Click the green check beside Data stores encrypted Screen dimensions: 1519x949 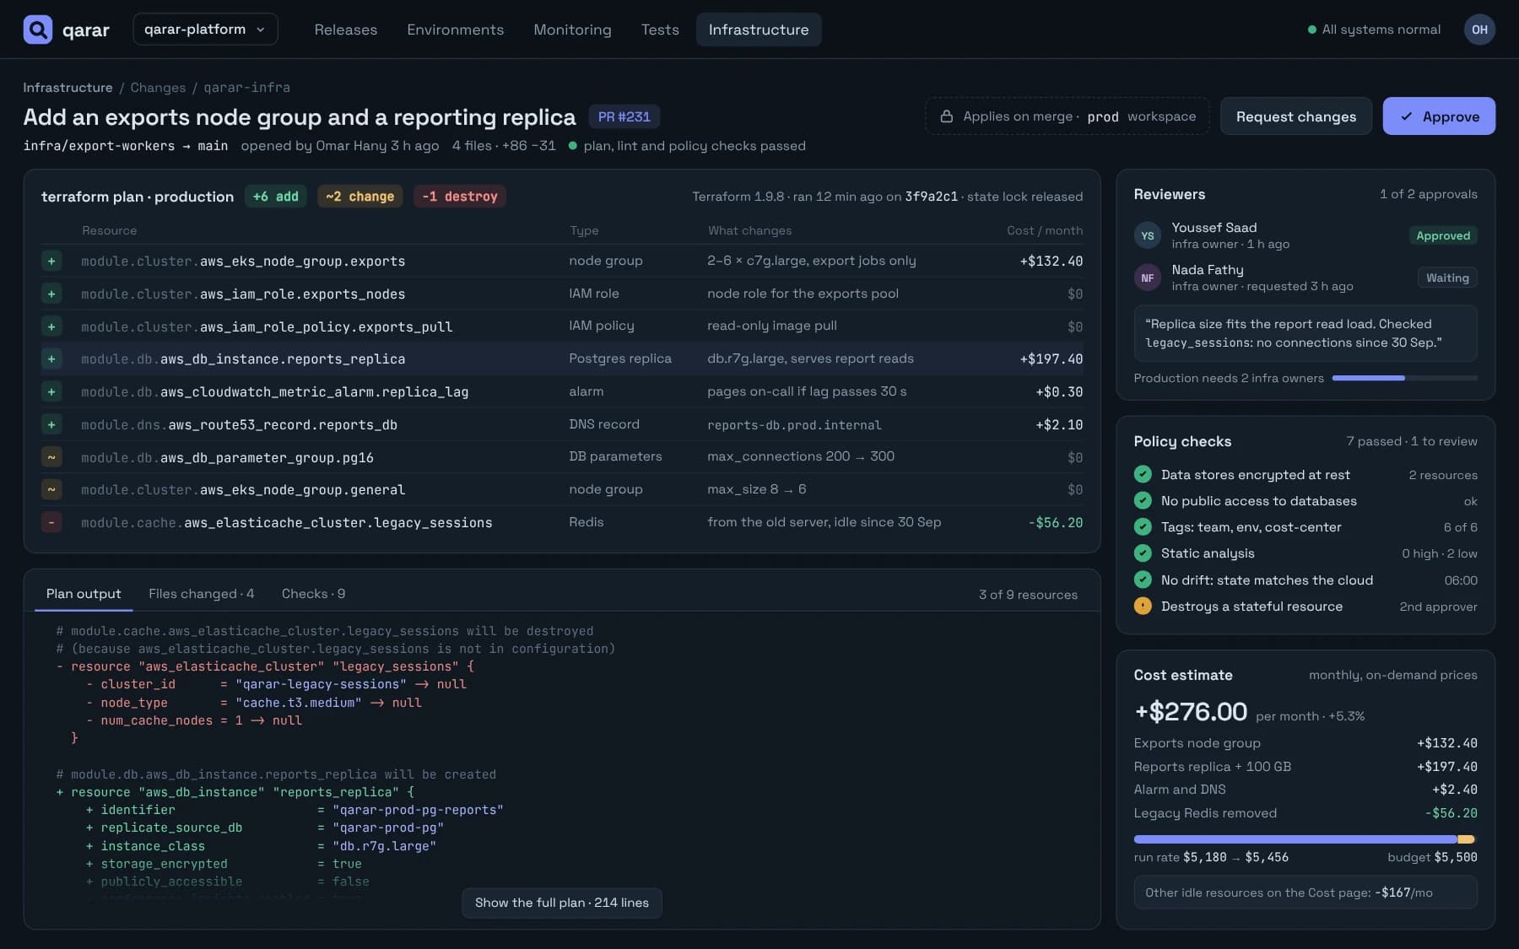1143,474
